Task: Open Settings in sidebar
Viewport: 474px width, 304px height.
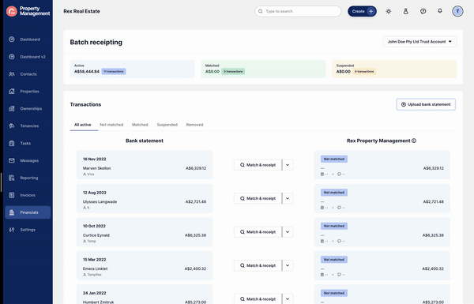Action: click(28, 230)
